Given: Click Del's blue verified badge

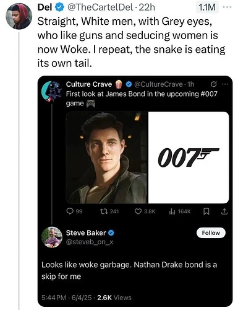Looking at the screenshot, I should pyautogui.click(x=59, y=7).
